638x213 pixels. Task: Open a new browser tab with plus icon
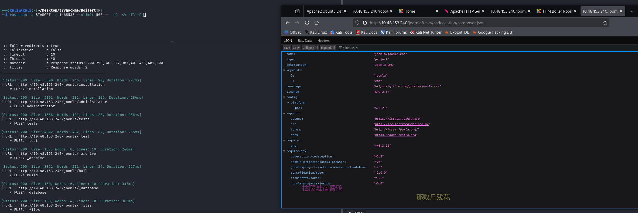(x=631, y=11)
